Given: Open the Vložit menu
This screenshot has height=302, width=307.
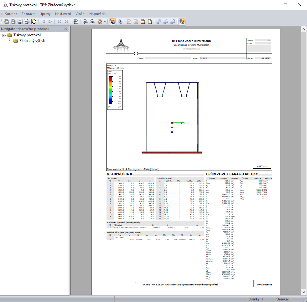Looking at the screenshot, I should click(x=80, y=14).
